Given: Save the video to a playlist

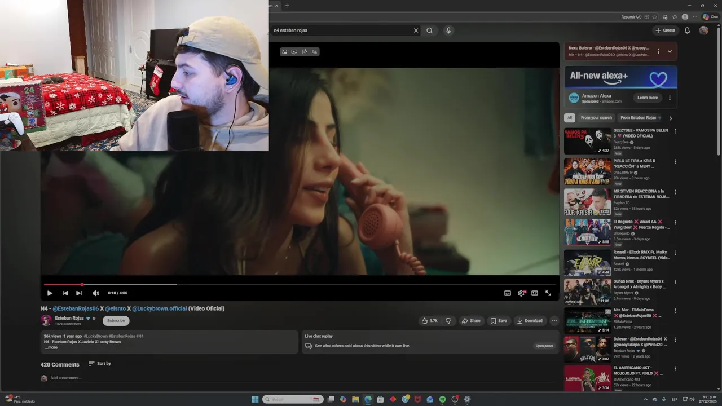Looking at the screenshot, I should (x=499, y=321).
